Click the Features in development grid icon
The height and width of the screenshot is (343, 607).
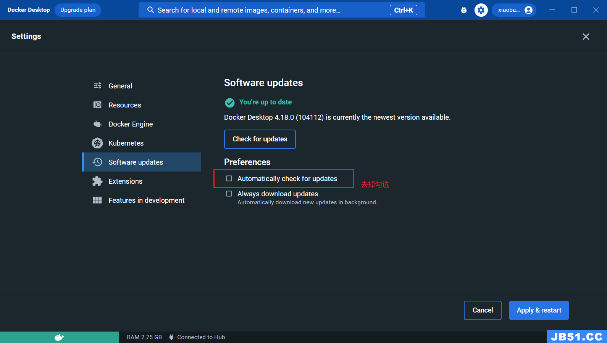(x=97, y=200)
